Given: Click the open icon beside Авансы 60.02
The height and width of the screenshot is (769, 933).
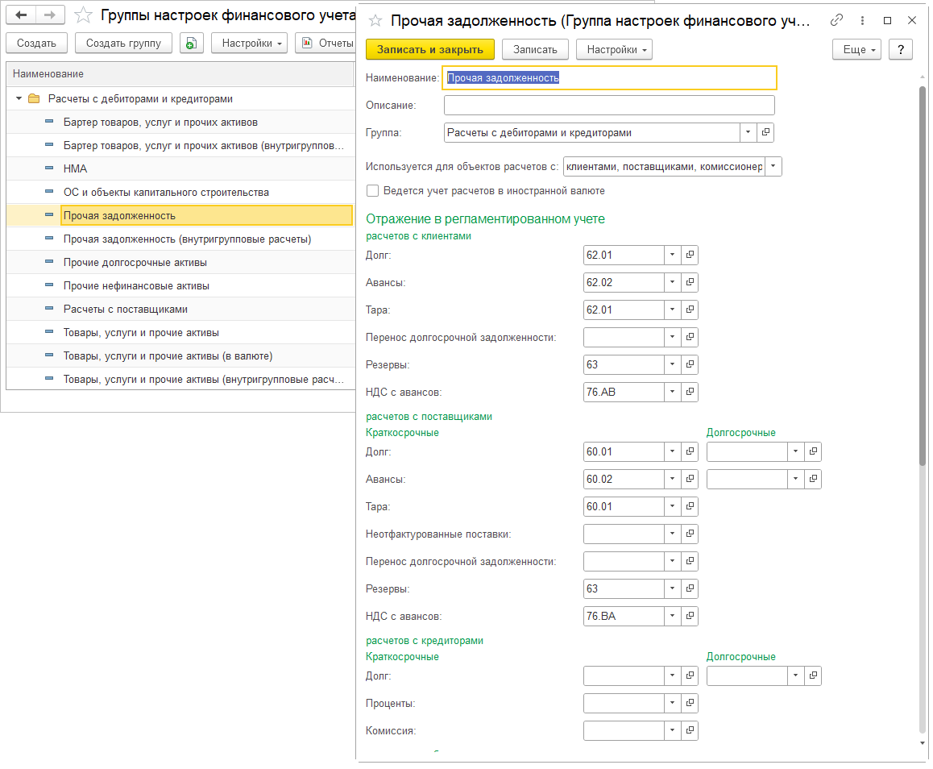Looking at the screenshot, I should 690,480.
